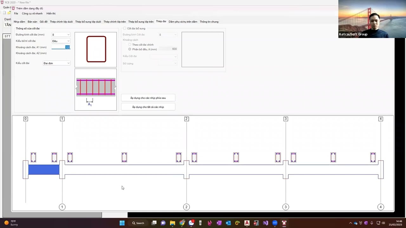
Task: Open supplementary Đường kính Cốt đai dropdown
Action: [168, 35]
